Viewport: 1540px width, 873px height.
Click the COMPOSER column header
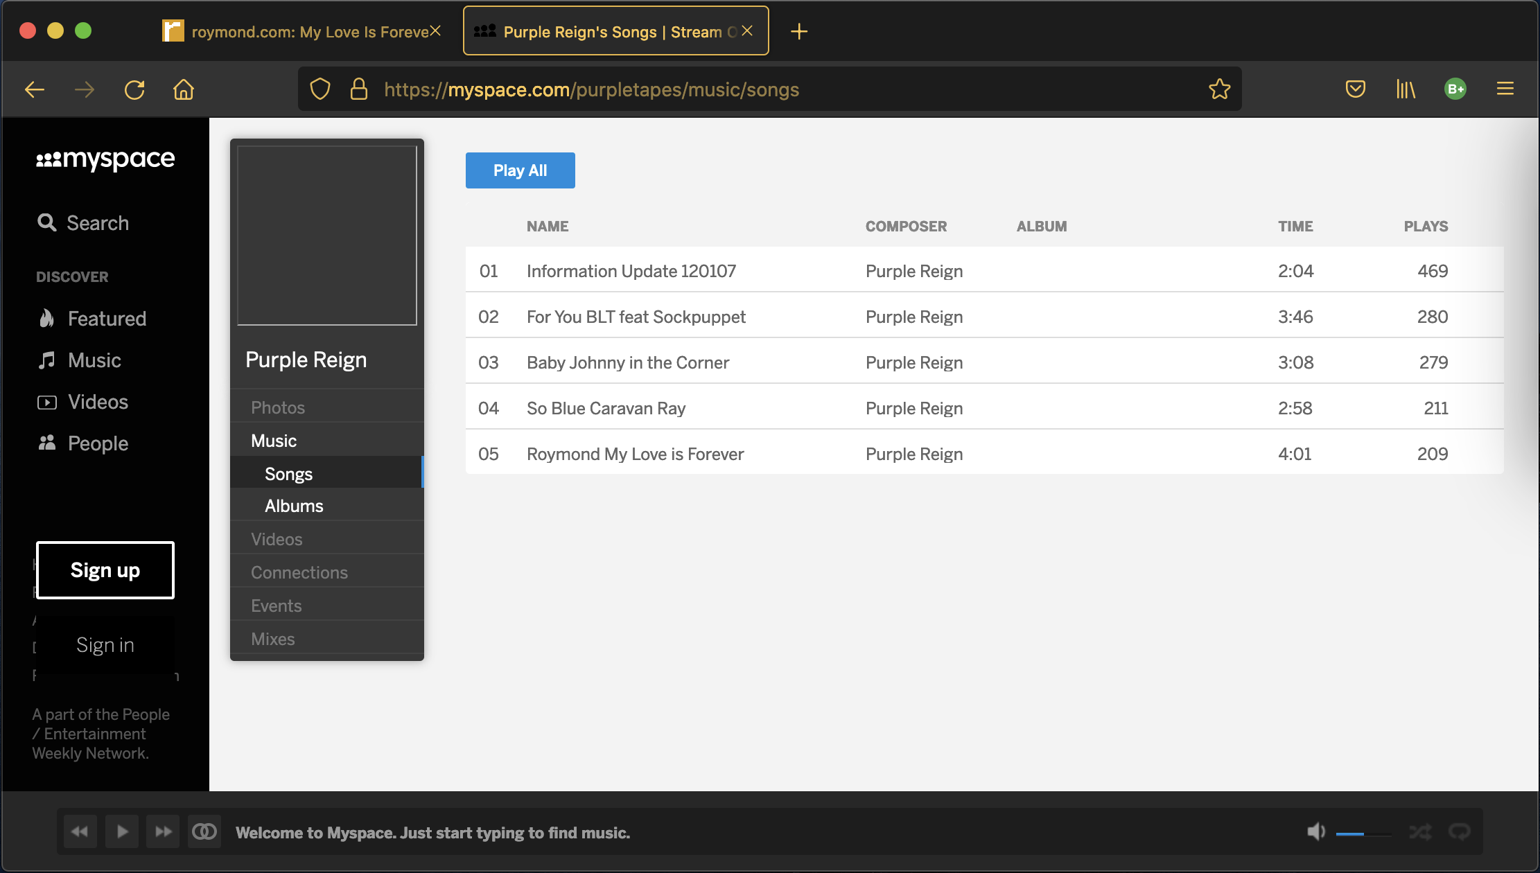coord(906,227)
